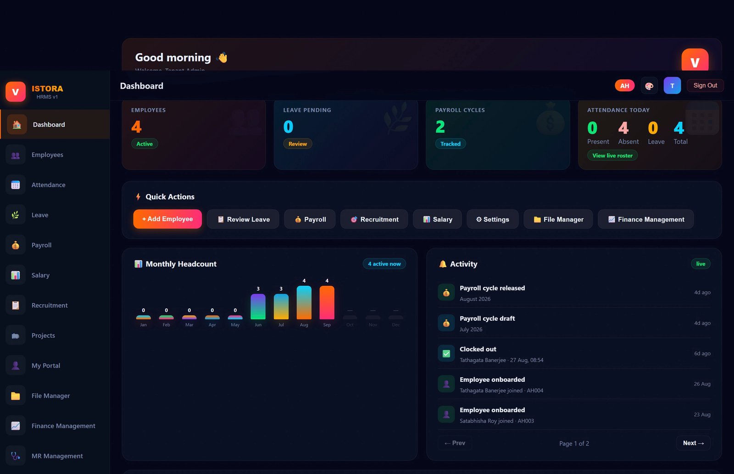
Task: Select the Sep headcount bar
Action: [x=327, y=302]
